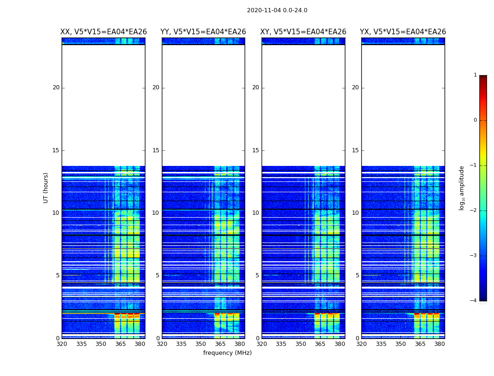Click the 10 hour tick of YX panel
The image size is (494, 376).
355,213
